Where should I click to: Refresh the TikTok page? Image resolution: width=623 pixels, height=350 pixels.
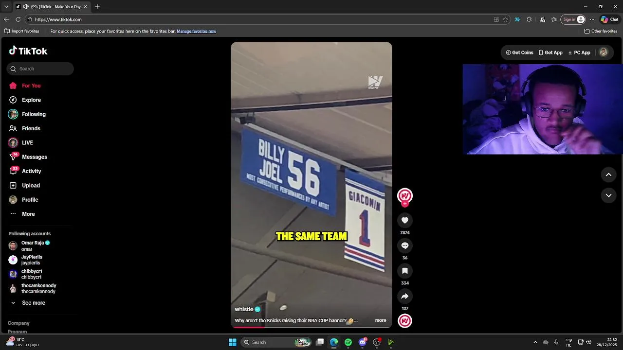[18, 19]
